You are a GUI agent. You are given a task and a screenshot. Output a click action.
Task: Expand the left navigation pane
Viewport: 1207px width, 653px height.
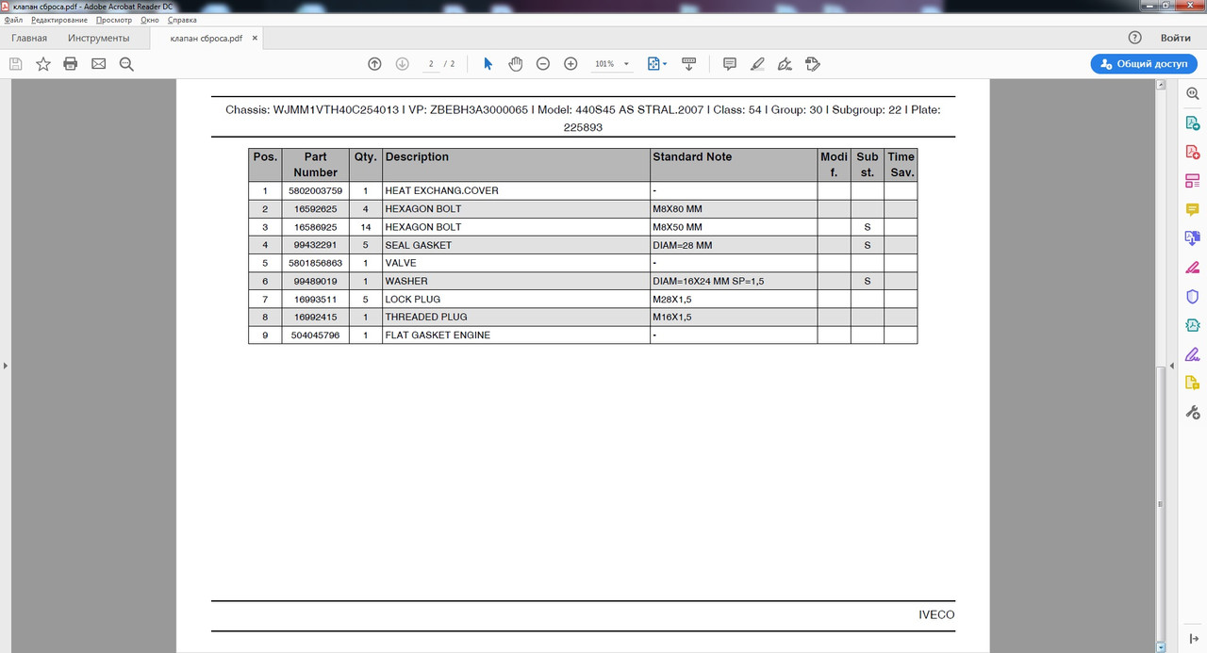coord(4,365)
